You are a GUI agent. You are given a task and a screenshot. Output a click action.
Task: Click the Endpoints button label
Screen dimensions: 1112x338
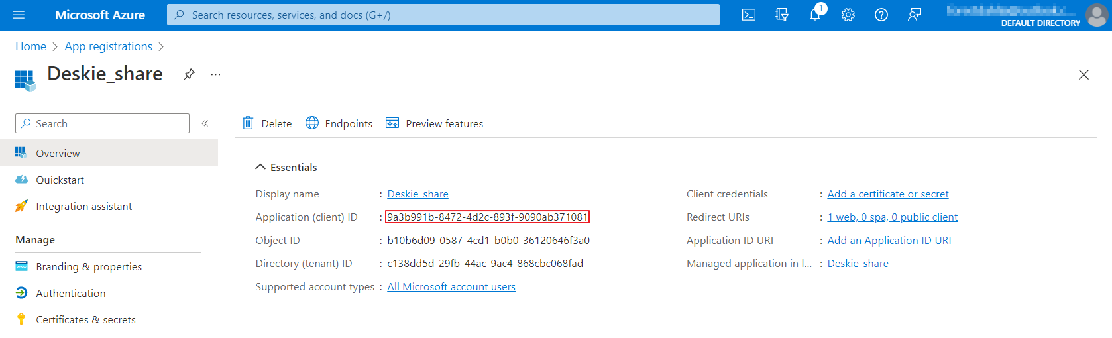[349, 123]
